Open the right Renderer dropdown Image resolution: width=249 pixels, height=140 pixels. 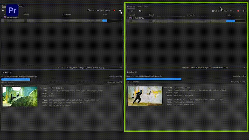tap(218, 68)
